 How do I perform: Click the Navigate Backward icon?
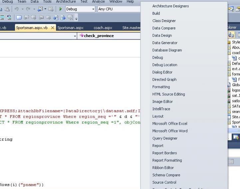tap(40, 9)
